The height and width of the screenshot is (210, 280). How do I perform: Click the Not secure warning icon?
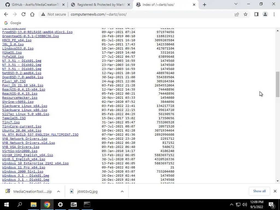click(x=43, y=14)
